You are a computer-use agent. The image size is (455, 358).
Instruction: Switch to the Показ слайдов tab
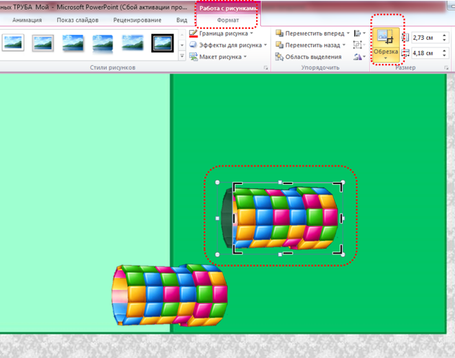pyautogui.click(x=78, y=20)
